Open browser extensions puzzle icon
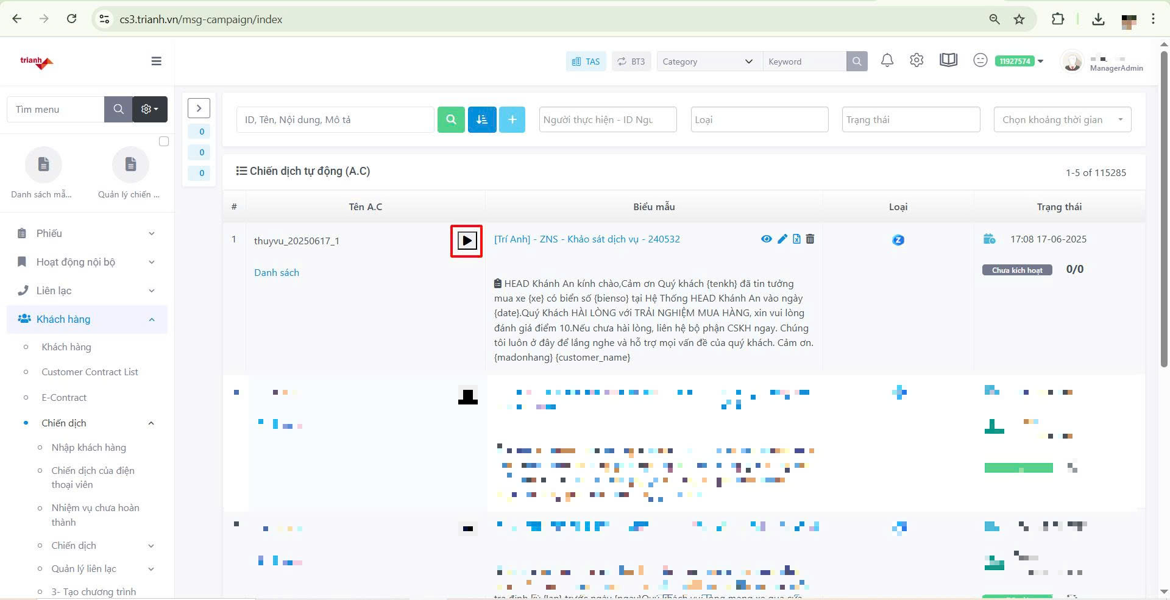The image size is (1170, 600). 1058,19
